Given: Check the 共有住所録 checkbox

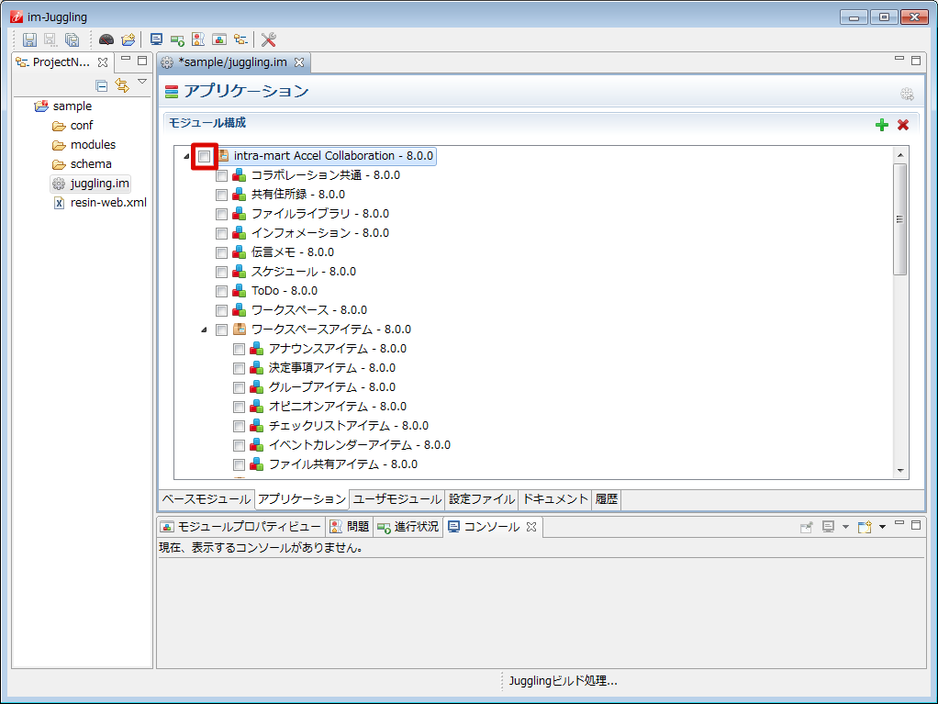Looking at the screenshot, I should tap(221, 195).
